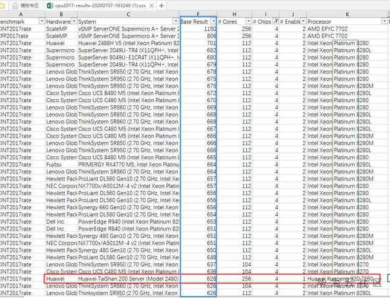The height and width of the screenshot is (298, 390).
Task: Select 'Dell Inc.' hardware cell in 653 row
Action: 62,222
